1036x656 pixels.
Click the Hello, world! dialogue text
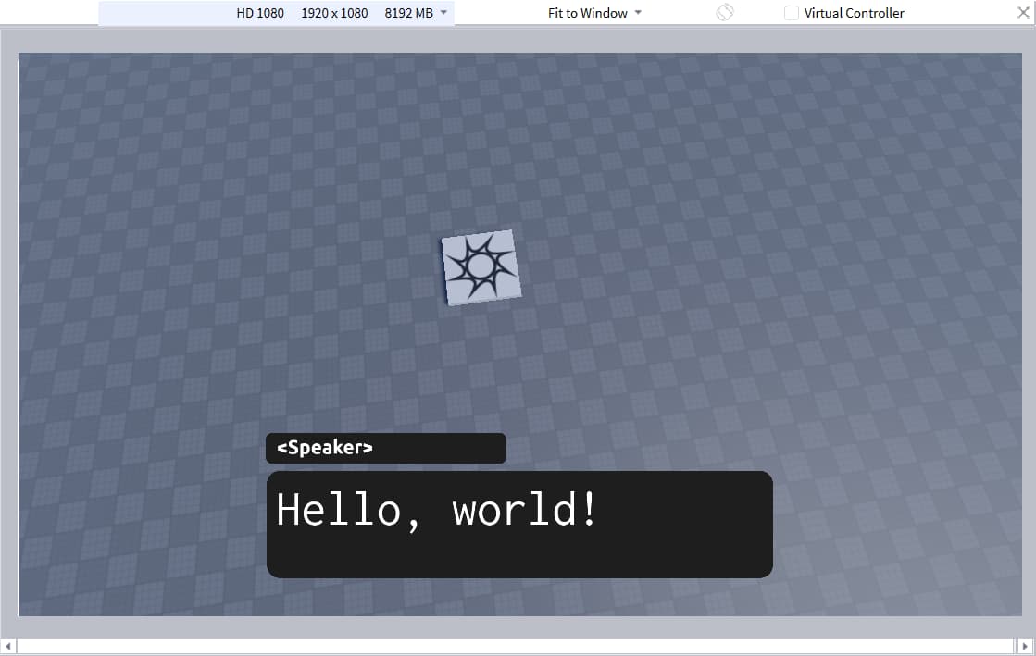[437, 511]
